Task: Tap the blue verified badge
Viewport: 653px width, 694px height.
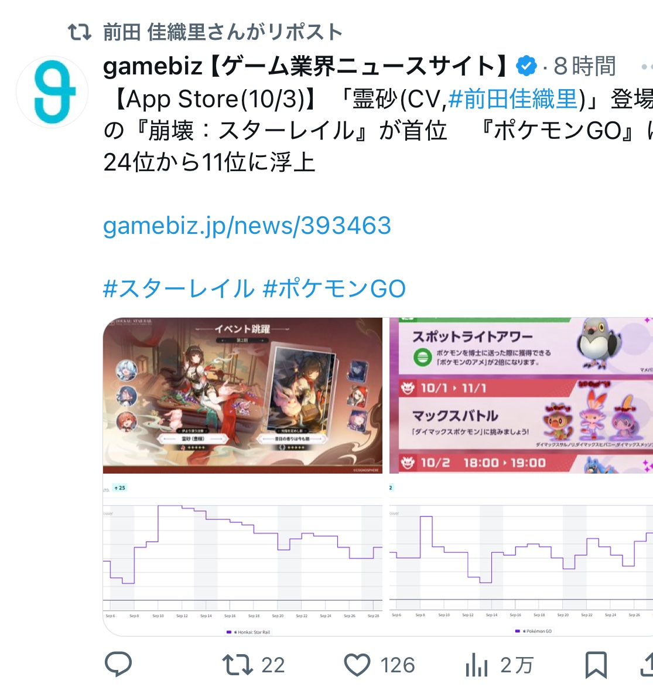Action: 526,66
